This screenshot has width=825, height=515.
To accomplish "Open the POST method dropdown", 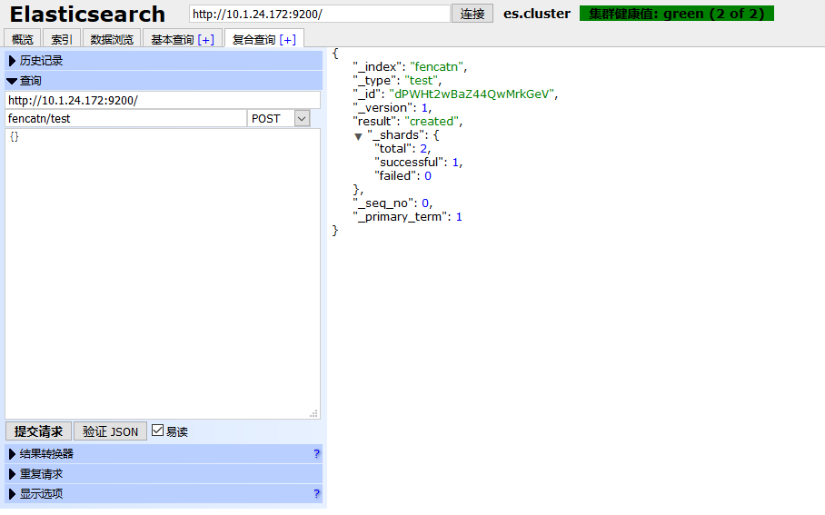I will (x=279, y=118).
